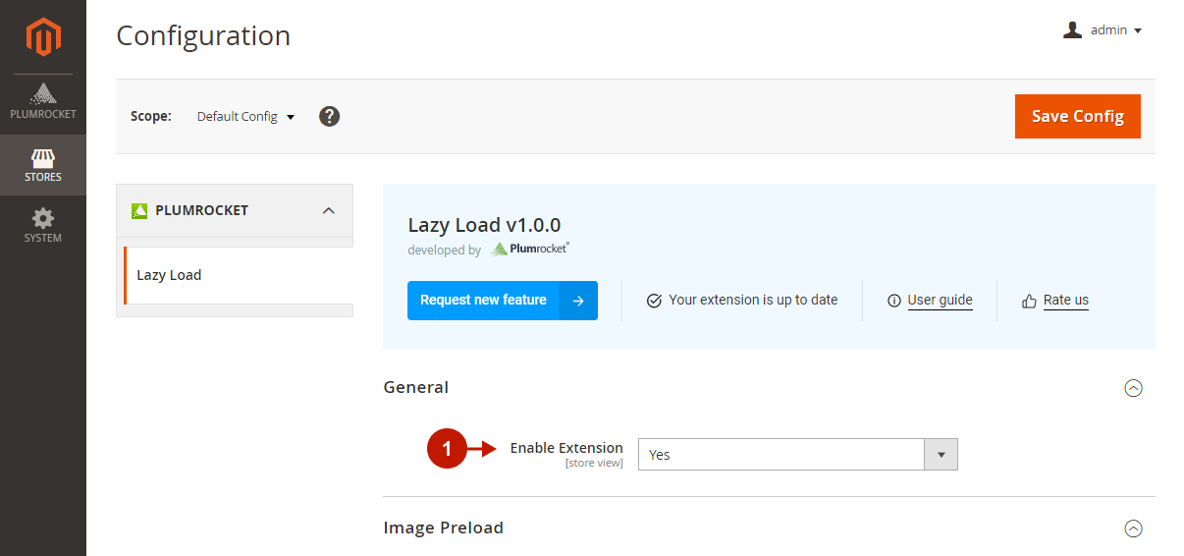Click the Magento logo icon
1184x556 pixels.
[x=43, y=36]
